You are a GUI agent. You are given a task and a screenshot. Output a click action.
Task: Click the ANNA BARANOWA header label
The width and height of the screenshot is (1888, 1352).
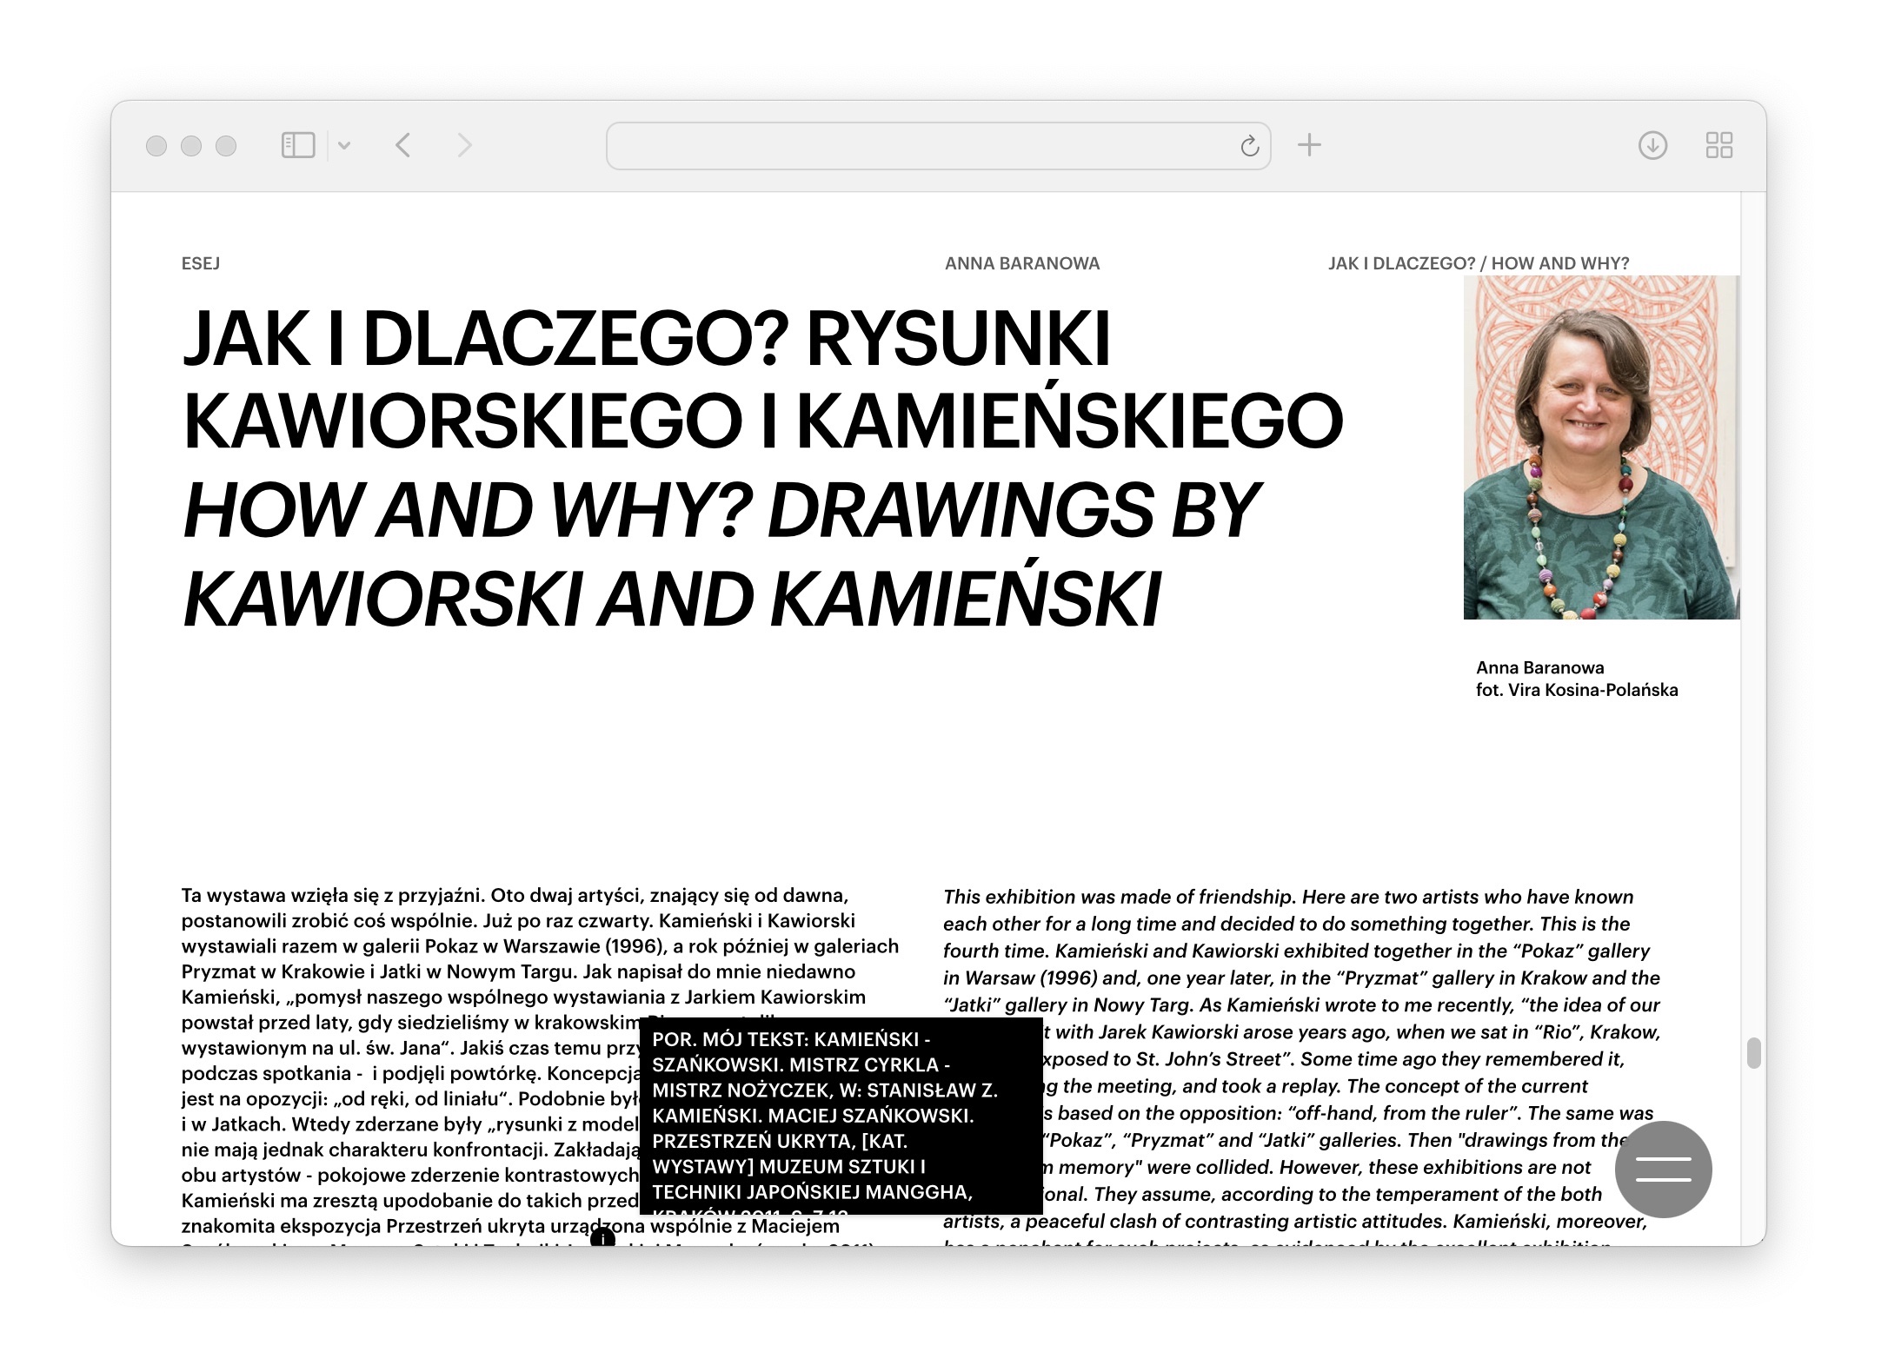click(x=1021, y=263)
